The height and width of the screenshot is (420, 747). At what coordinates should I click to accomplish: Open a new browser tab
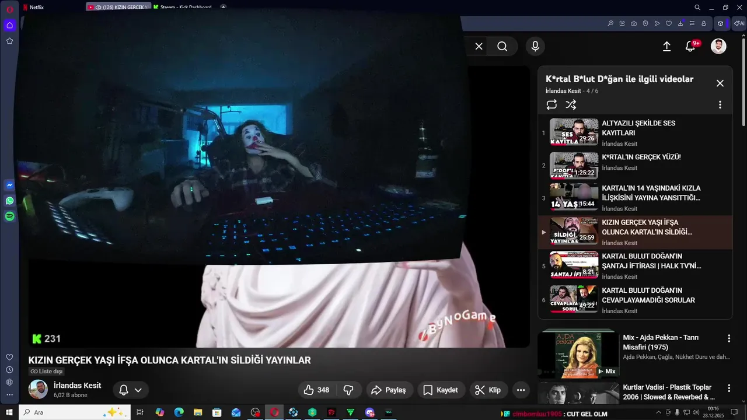pyautogui.click(x=224, y=7)
